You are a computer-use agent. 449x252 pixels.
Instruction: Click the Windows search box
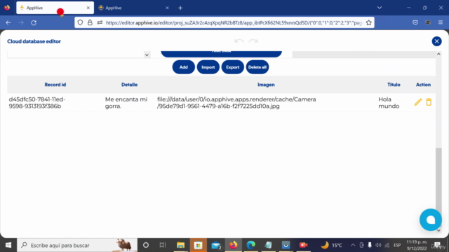[77, 245]
